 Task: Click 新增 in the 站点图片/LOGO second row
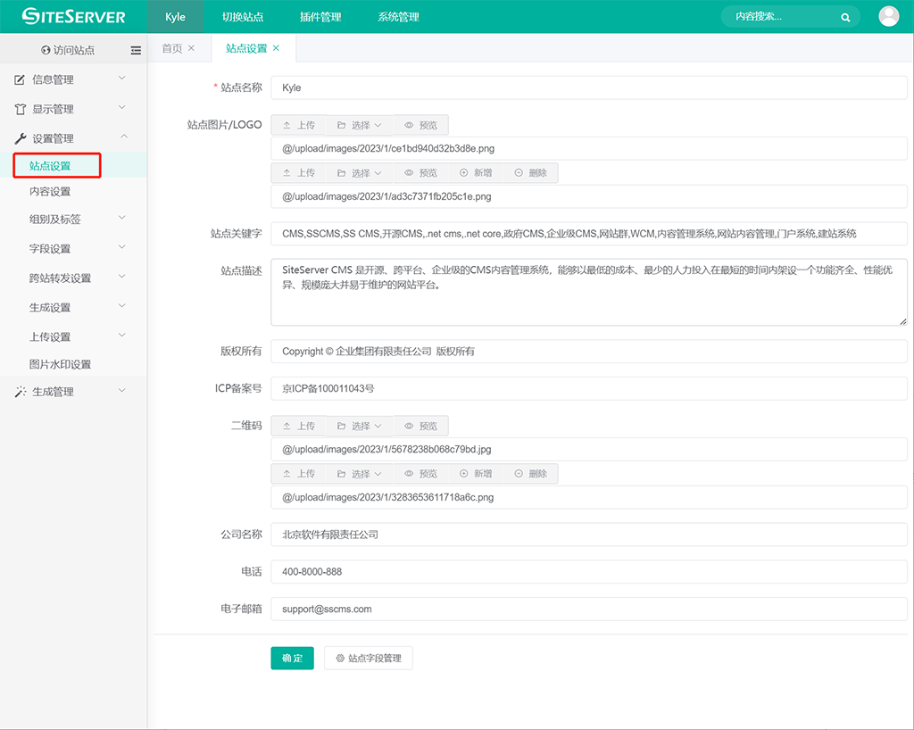click(476, 173)
